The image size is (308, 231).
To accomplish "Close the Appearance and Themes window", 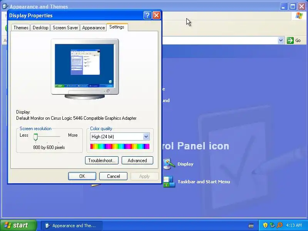I will pos(302,7).
